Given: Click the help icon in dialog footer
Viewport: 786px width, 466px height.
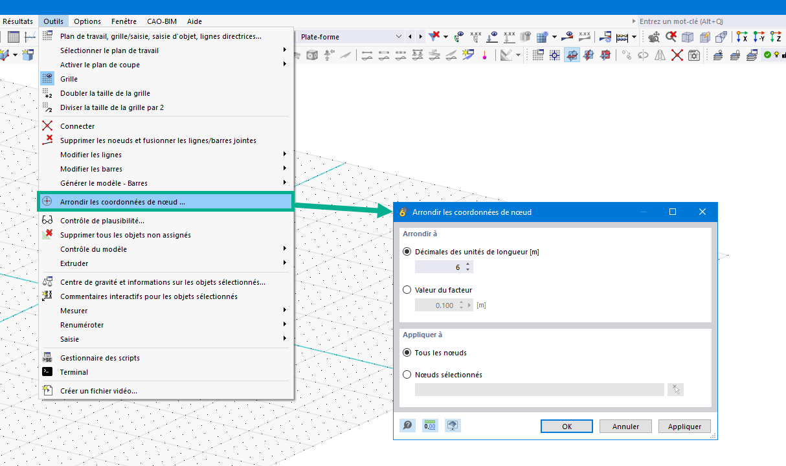Looking at the screenshot, I should [408, 425].
